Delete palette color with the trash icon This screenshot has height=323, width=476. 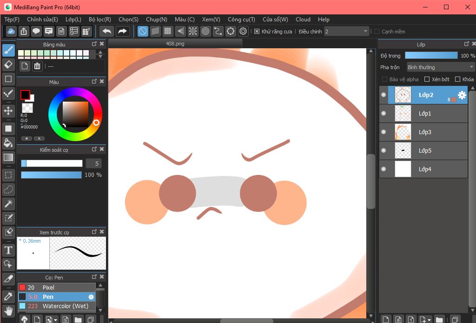point(37,66)
